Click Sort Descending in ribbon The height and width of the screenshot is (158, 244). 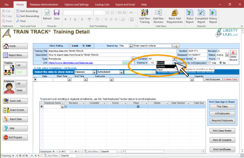tap(27, 16)
